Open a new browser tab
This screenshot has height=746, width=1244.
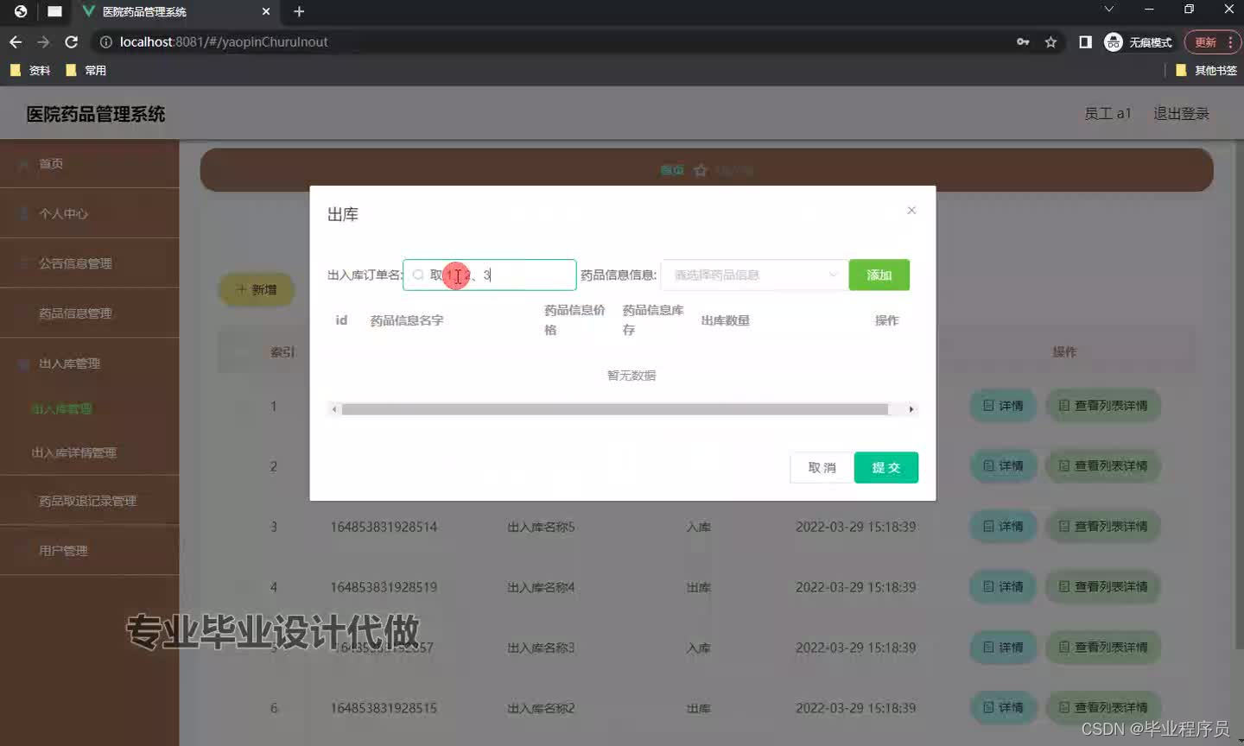point(299,11)
